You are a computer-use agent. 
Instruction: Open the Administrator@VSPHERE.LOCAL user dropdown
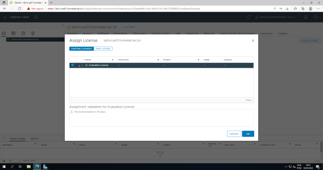click(276, 17)
